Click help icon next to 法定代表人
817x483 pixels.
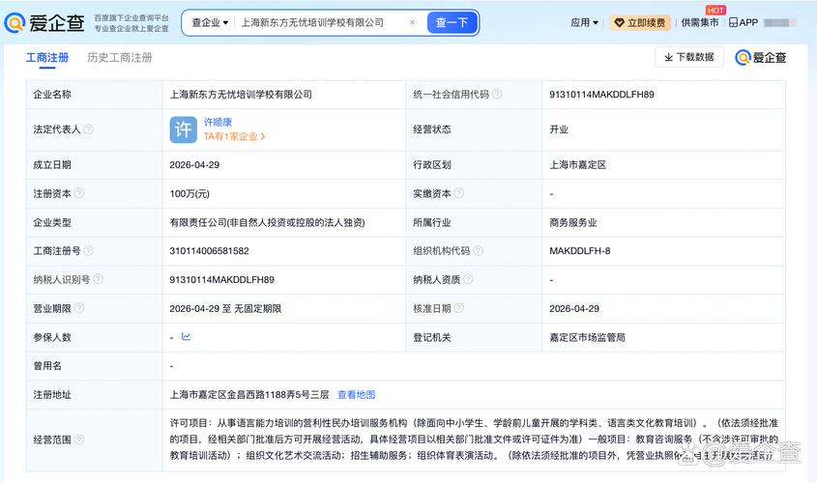coord(89,129)
